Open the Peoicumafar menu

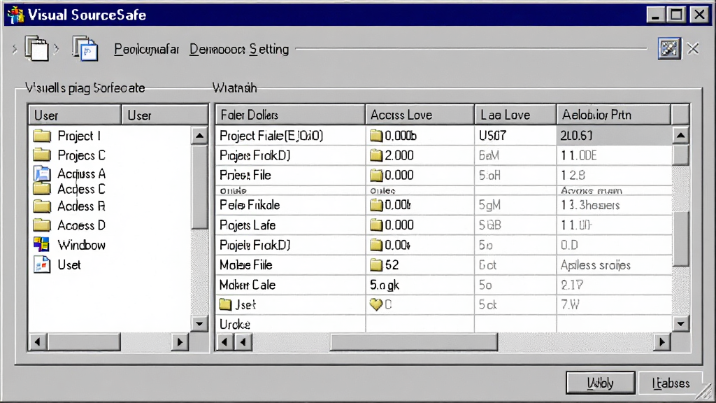point(146,49)
